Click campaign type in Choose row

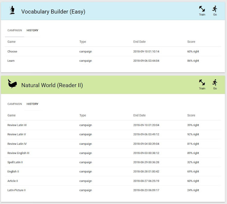coord(85,51)
